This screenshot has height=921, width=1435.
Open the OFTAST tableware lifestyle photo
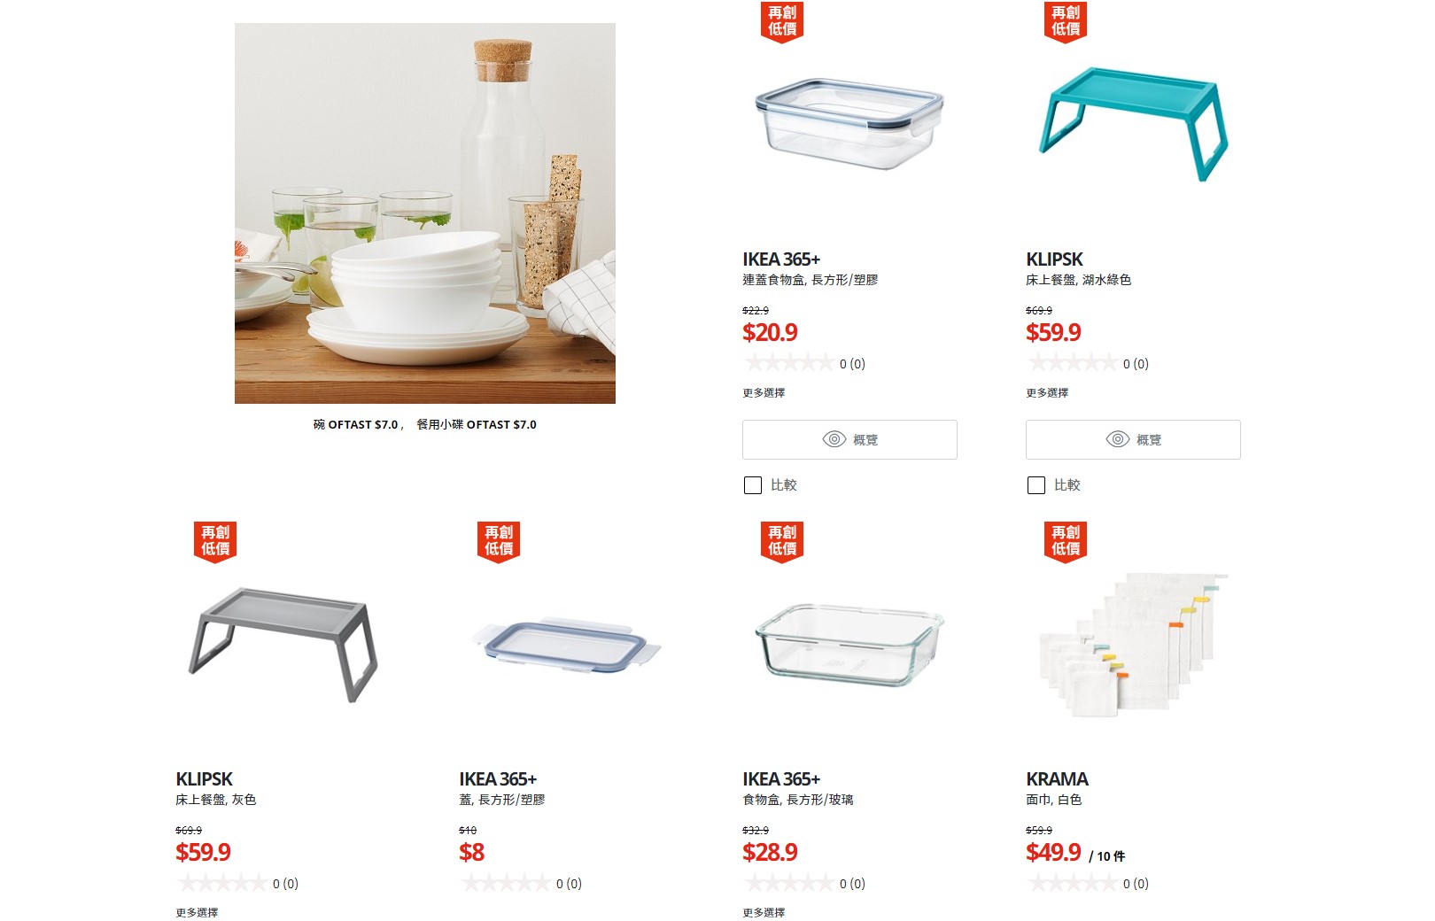click(425, 213)
